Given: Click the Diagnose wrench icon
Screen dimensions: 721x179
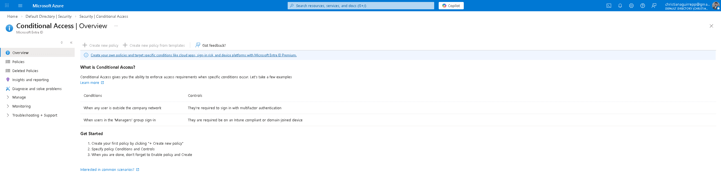Looking at the screenshot, I should 8,89.
